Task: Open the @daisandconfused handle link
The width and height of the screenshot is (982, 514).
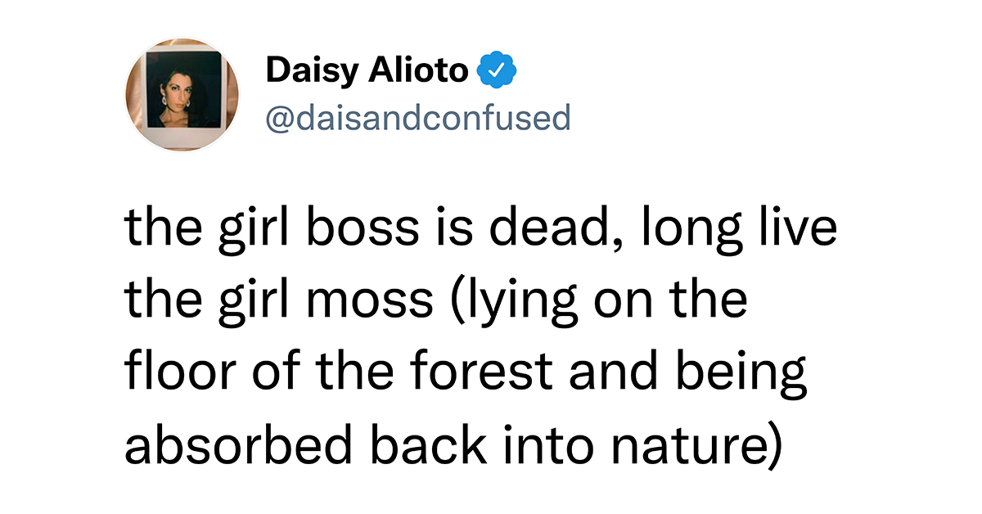Action: coord(417,119)
